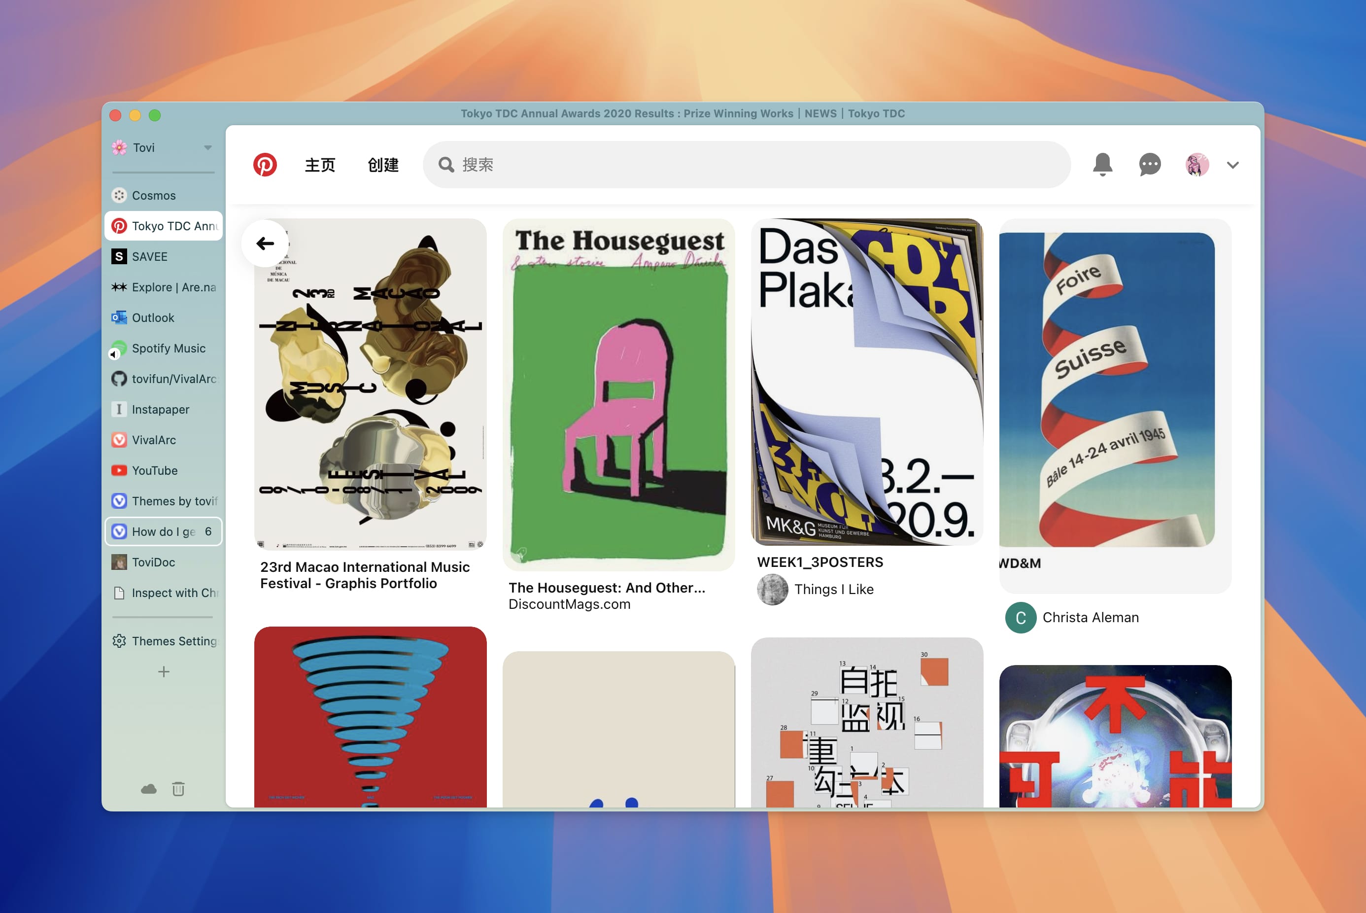Screen dimensions: 1366x913
Task: Minimize the window with yellow button
Action: (135, 115)
